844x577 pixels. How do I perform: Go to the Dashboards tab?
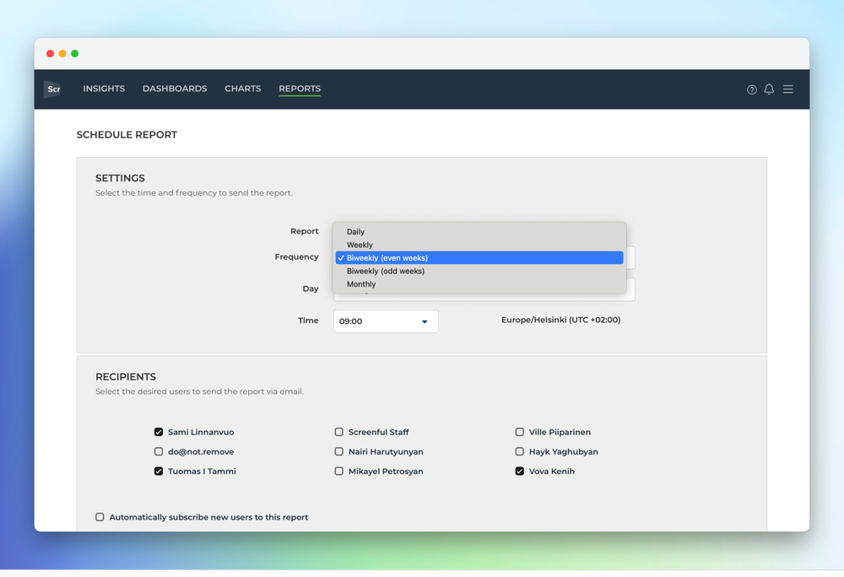tap(175, 89)
